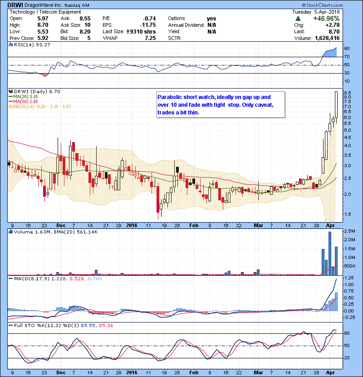
Task: Click the Dec label on price chart axis
Action: [61, 226]
